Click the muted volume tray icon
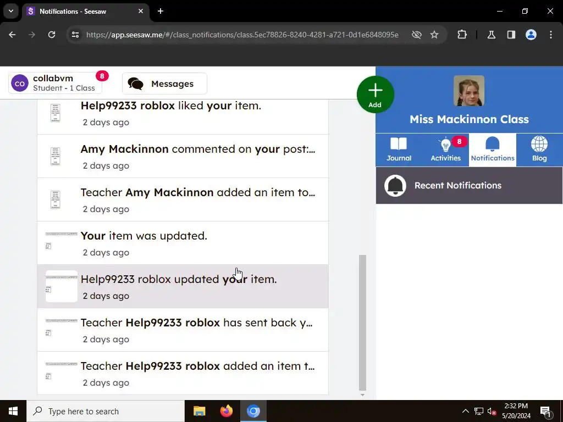This screenshot has height=422, width=563. tap(492, 411)
